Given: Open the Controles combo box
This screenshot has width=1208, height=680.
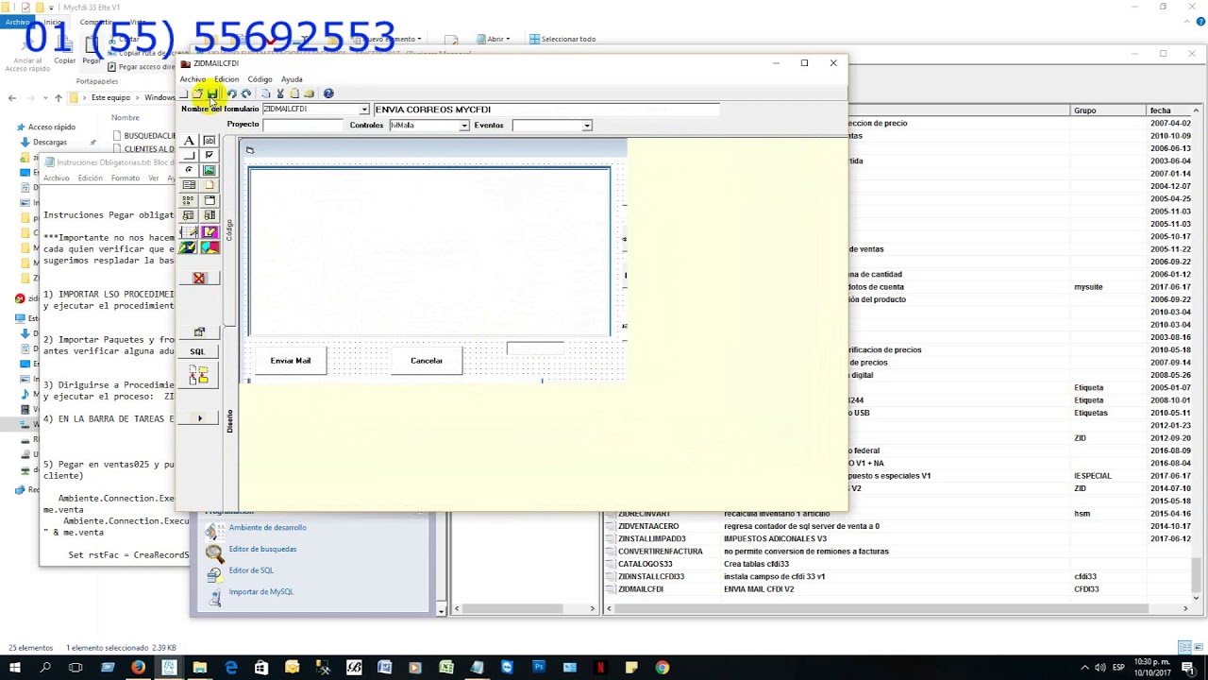Looking at the screenshot, I should point(463,126).
